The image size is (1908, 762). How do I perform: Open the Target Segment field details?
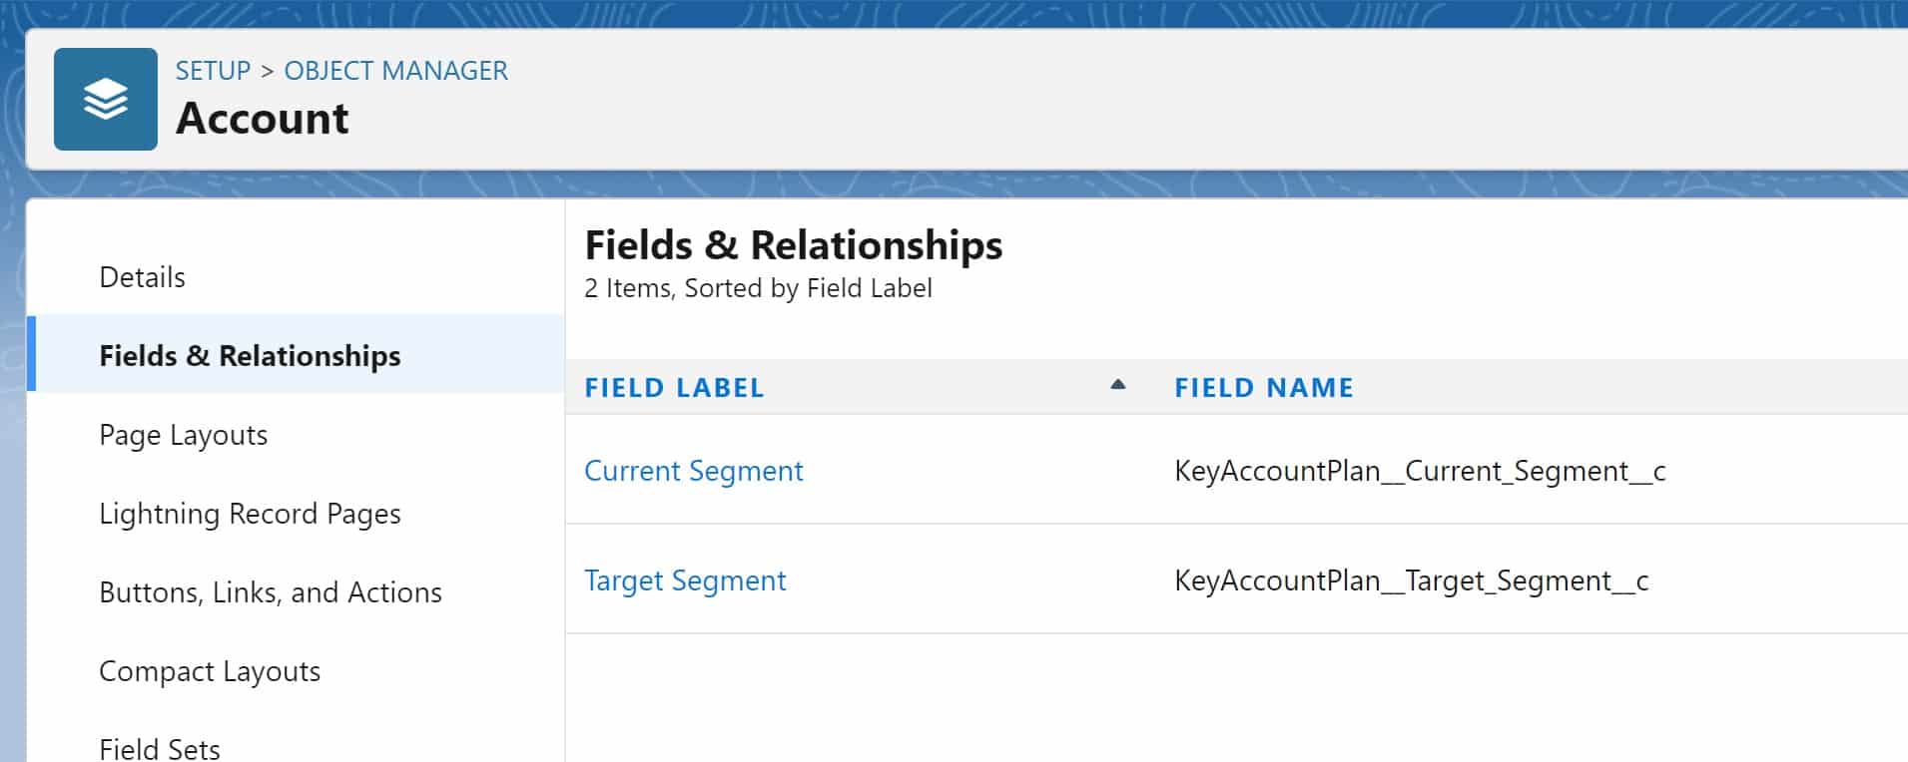point(685,579)
